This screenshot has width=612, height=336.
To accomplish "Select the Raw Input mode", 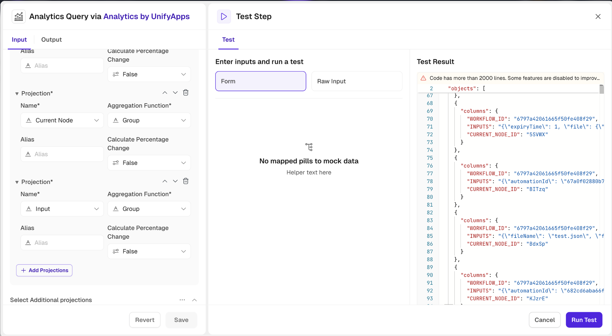I will [357, 81].
